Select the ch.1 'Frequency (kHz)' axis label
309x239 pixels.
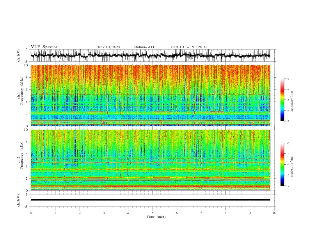[21, 91]
